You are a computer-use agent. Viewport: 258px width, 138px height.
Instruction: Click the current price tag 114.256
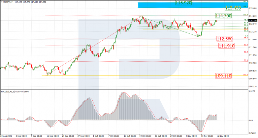(253, 21)
